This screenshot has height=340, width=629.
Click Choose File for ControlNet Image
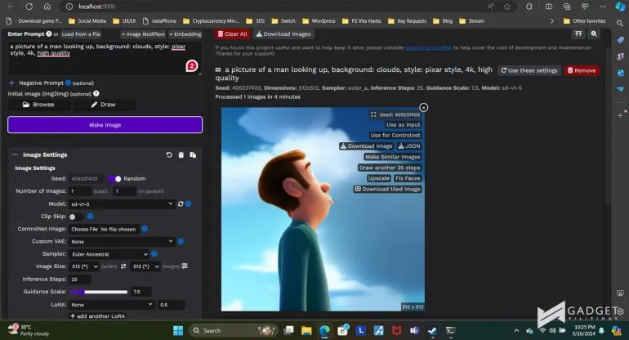[84, 229]
